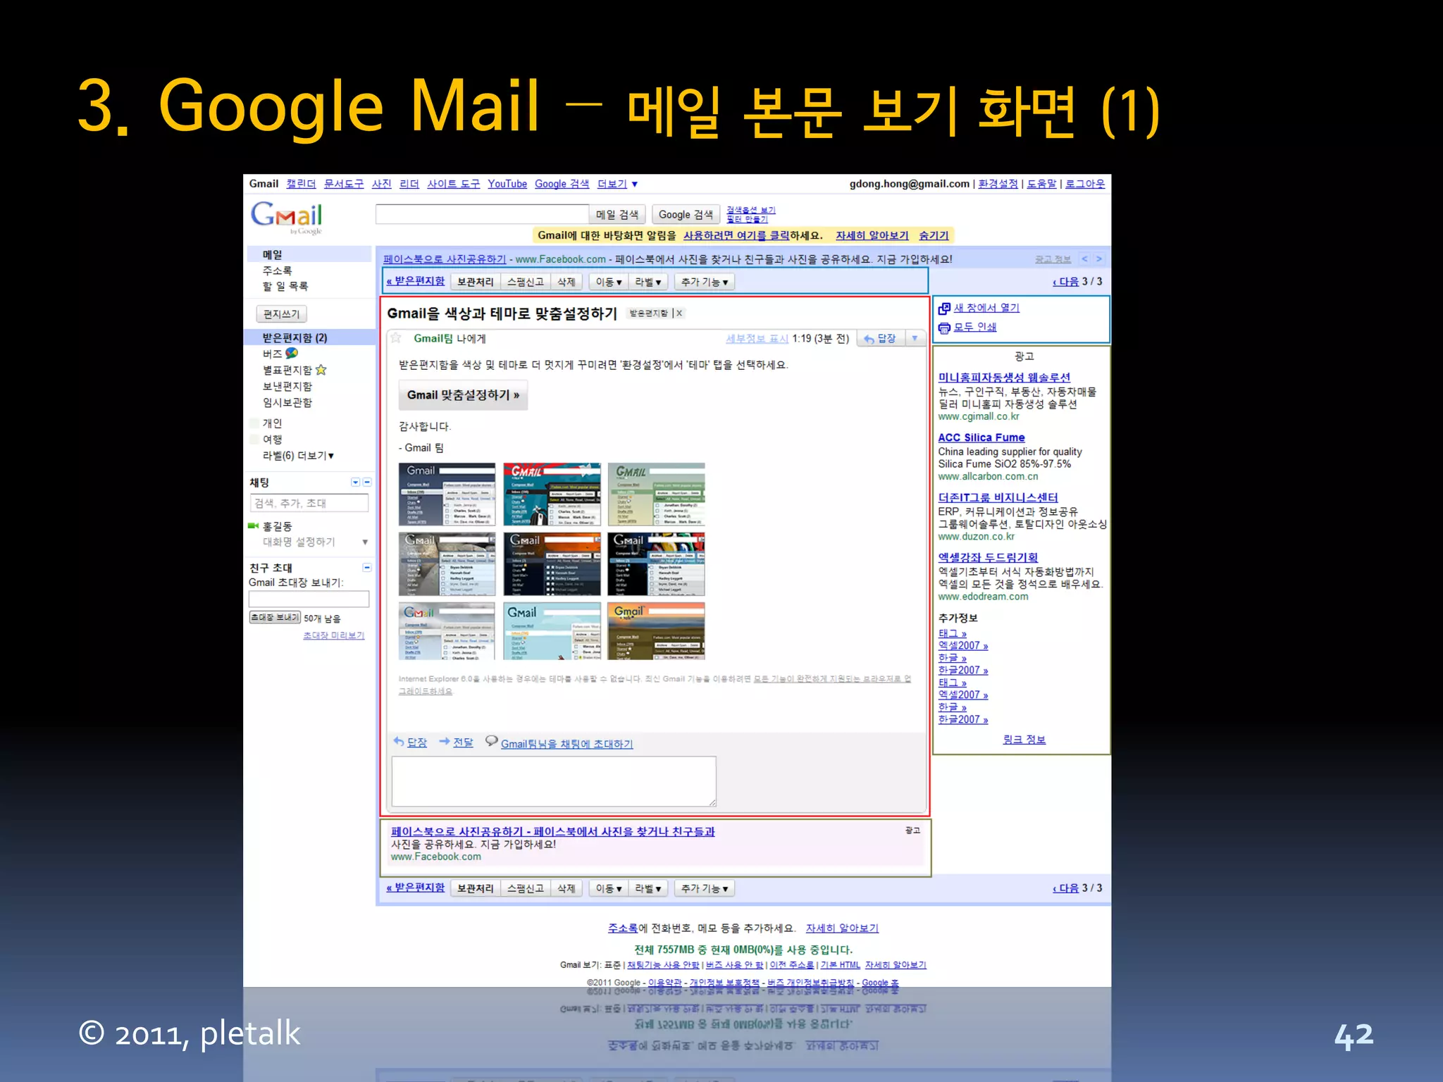This screenshot has width=1443, height=1082.
Task: Expand the 더보기 menu in the top bar
Action: point(618,184)
